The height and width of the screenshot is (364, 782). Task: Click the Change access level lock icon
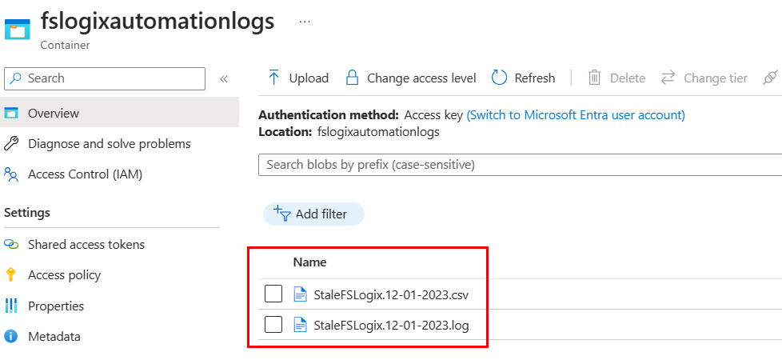pyautogui.click(x=352, y=78)
